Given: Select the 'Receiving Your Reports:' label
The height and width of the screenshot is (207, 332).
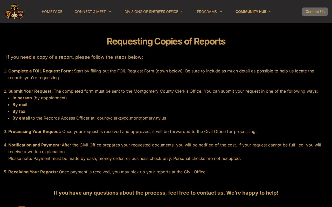Looking at the screenshot, I should pos(33,172).
